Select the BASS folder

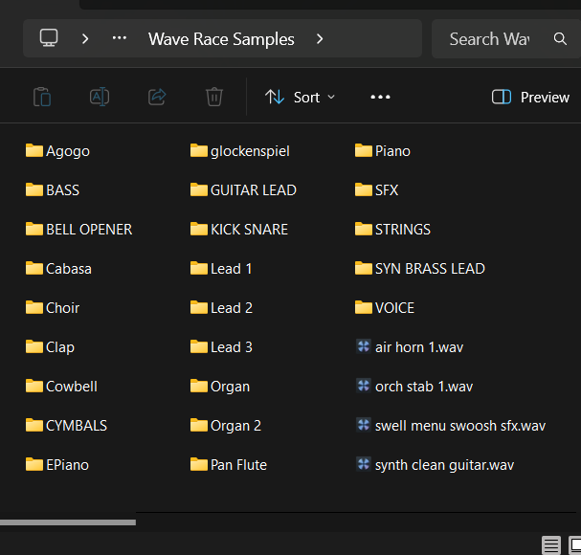tap(53, 190)
